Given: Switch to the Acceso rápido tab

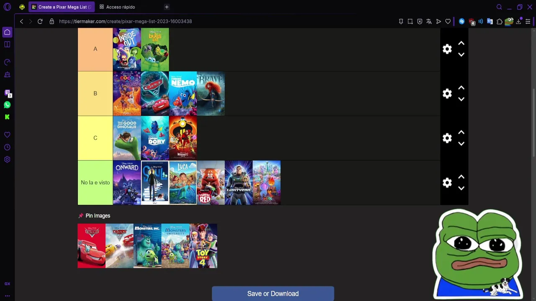Looking at the screenshot, I should [117, 7].
